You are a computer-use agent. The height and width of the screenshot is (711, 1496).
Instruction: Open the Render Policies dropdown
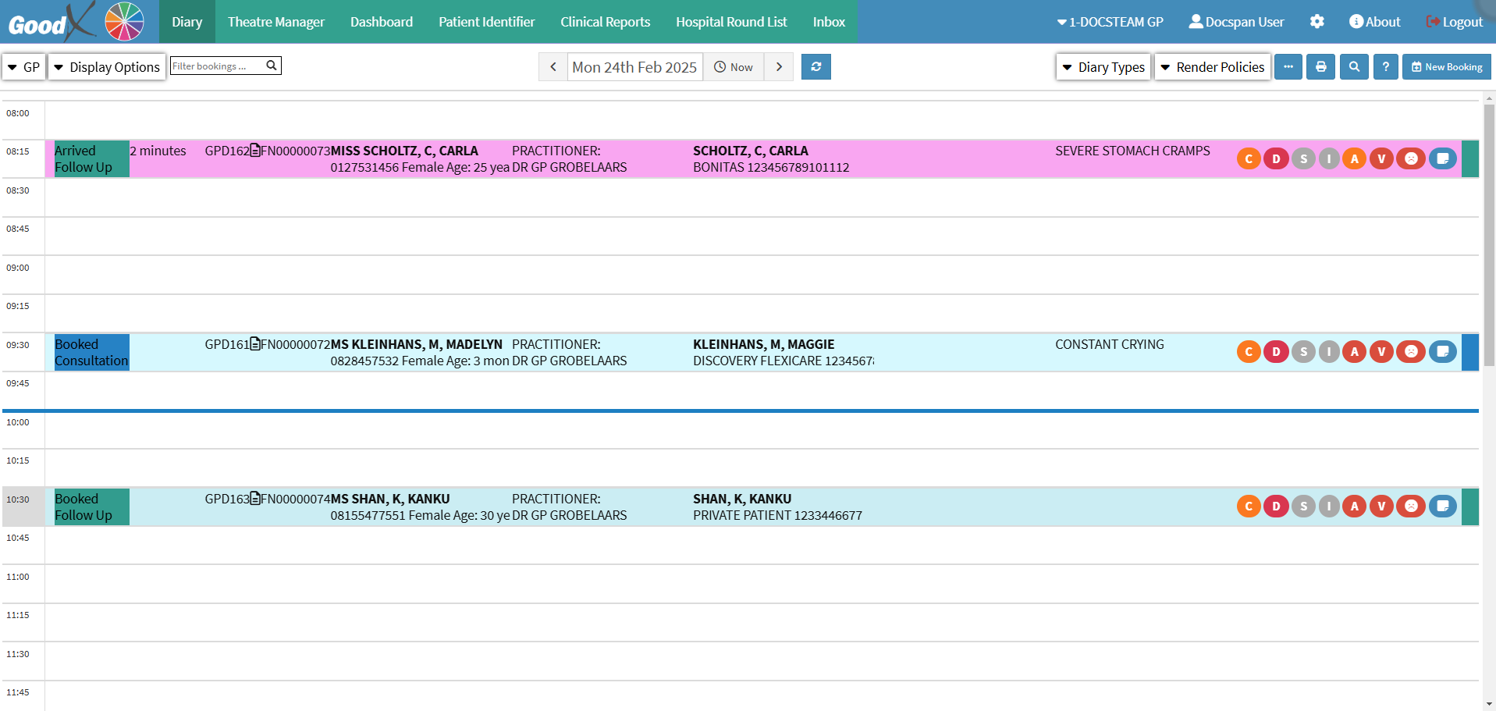[1212, 67]
